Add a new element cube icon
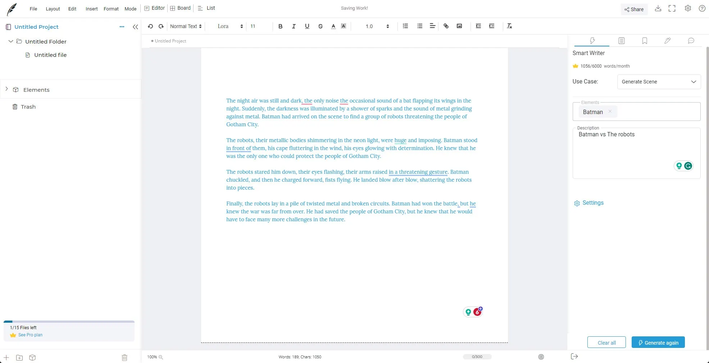The width and height of the screenshot is (709, 363). coord(32,358)
